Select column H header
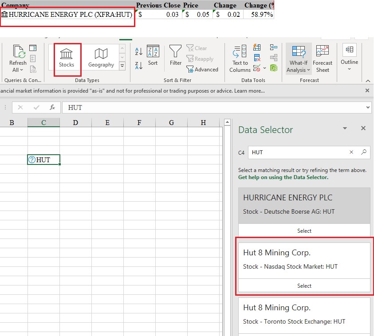The image size is (374, 336). tap(203, 122)
